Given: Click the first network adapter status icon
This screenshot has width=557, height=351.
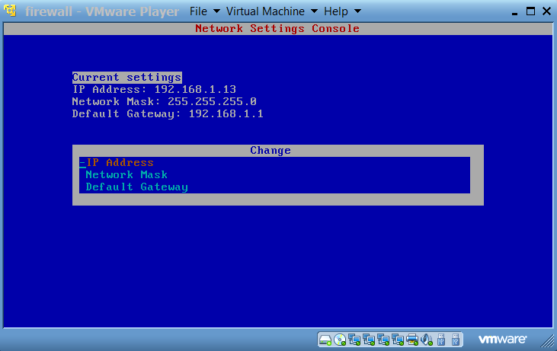Looking at the screenshot, I should click(x=354, y=339).
